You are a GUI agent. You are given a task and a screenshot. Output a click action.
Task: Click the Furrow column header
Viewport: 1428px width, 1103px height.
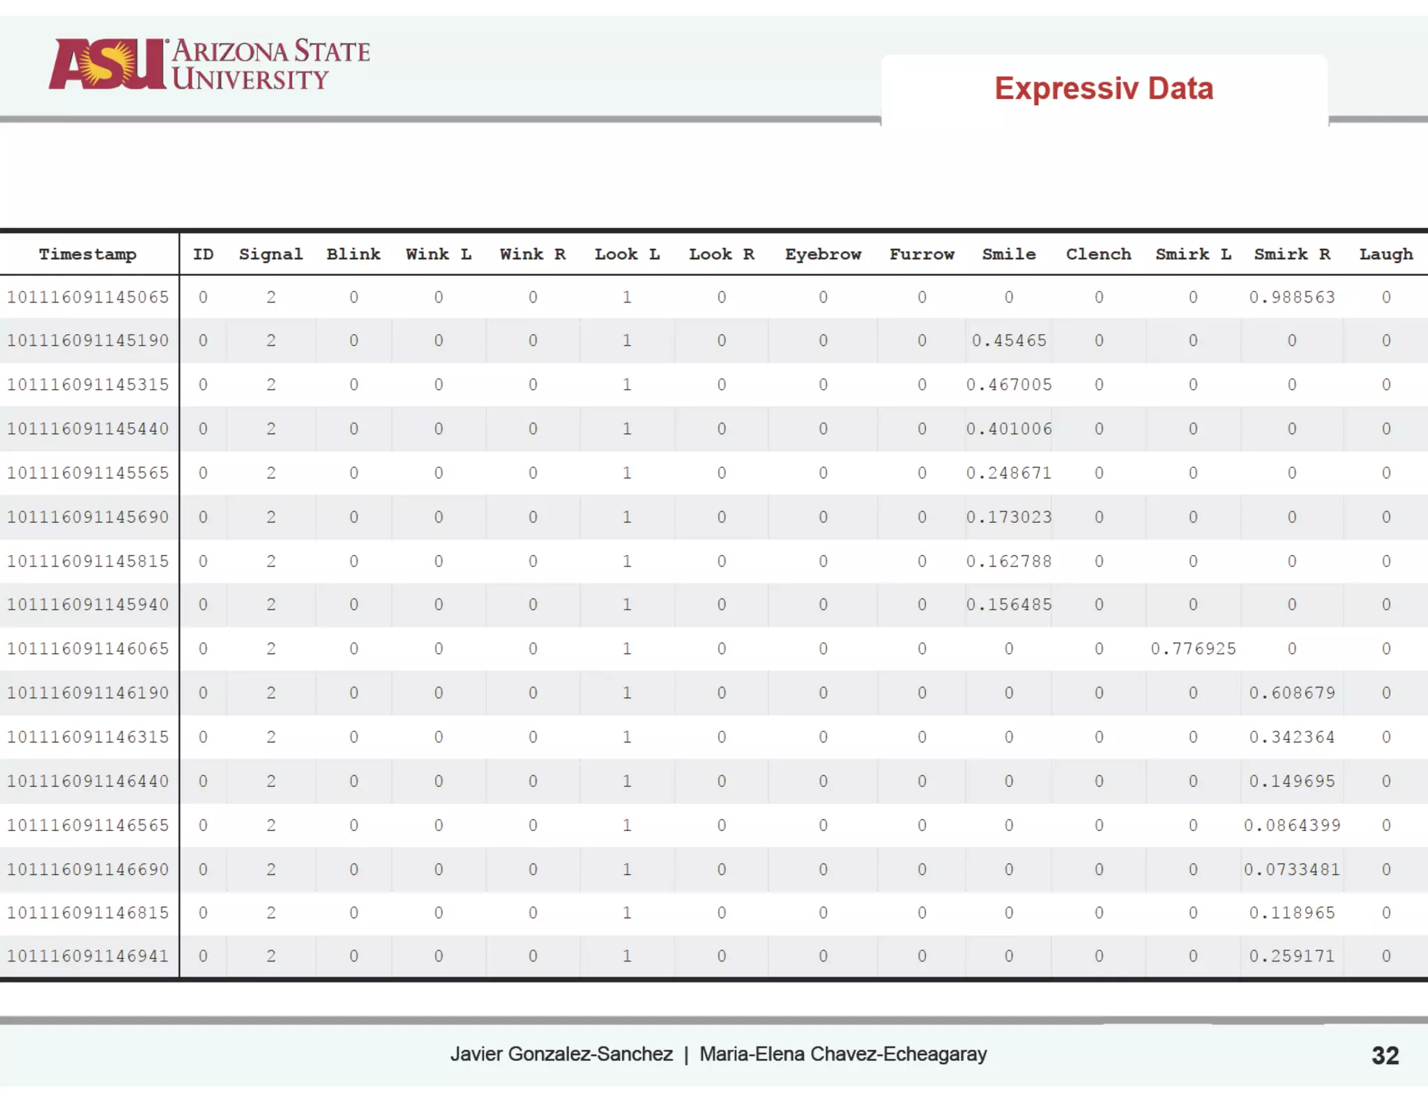[x=922, y=254]
